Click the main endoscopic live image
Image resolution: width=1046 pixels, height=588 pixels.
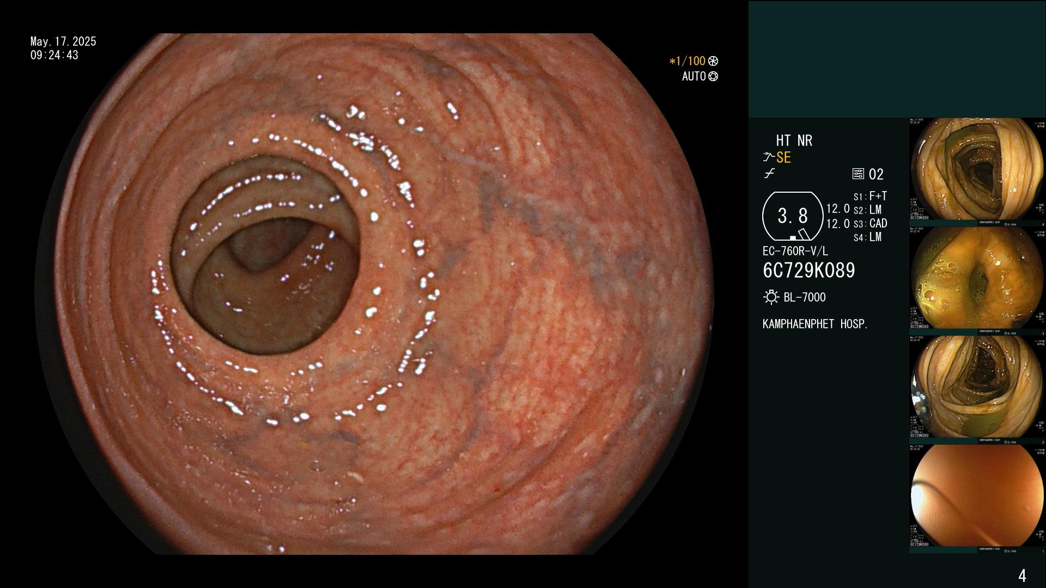click(375, 294)
